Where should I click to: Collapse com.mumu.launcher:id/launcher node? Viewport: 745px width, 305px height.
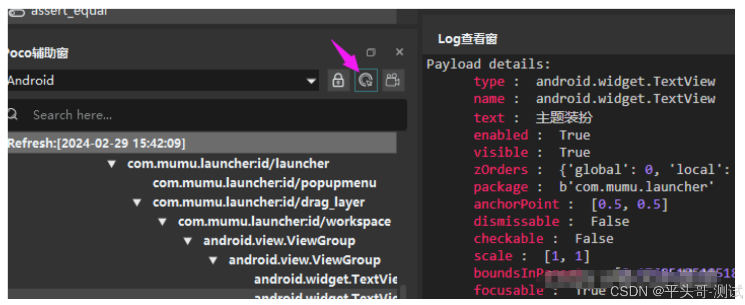(x=112, y=164)
